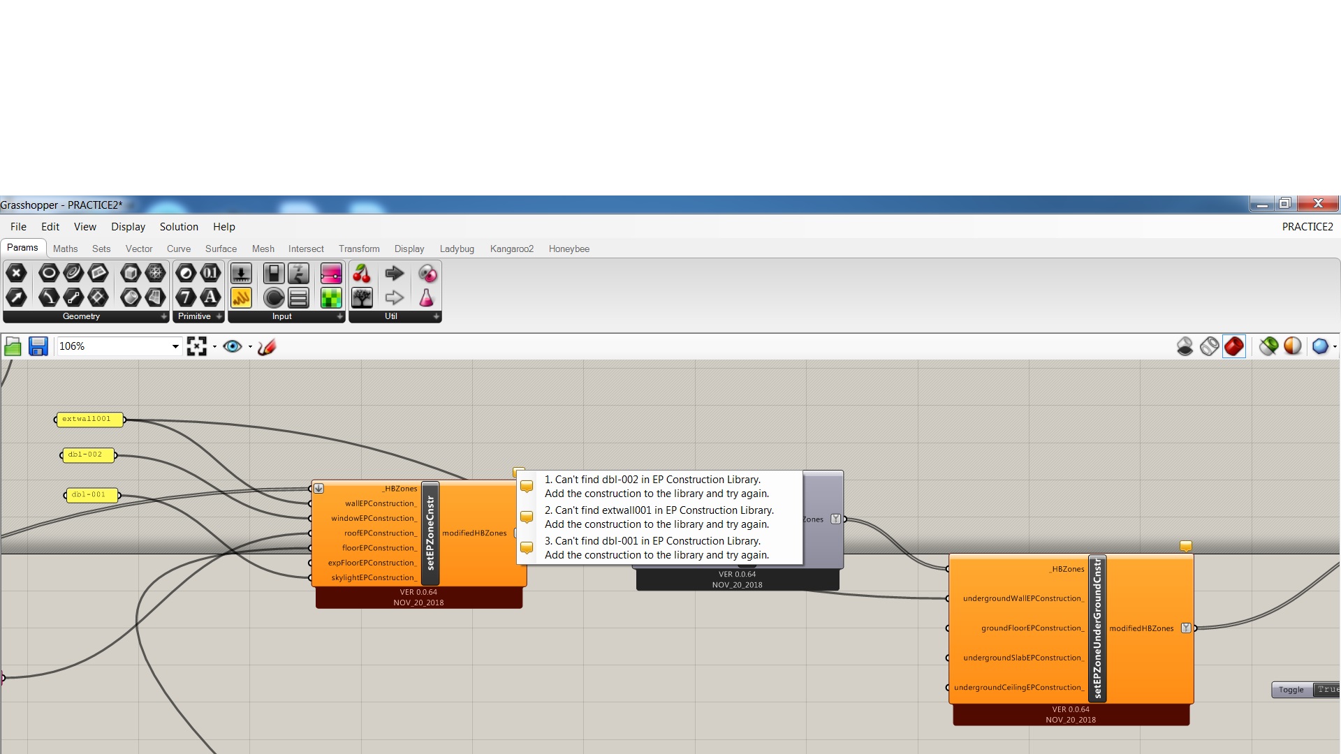Disable preview with the no-preview icon

tap(1185, 346)
